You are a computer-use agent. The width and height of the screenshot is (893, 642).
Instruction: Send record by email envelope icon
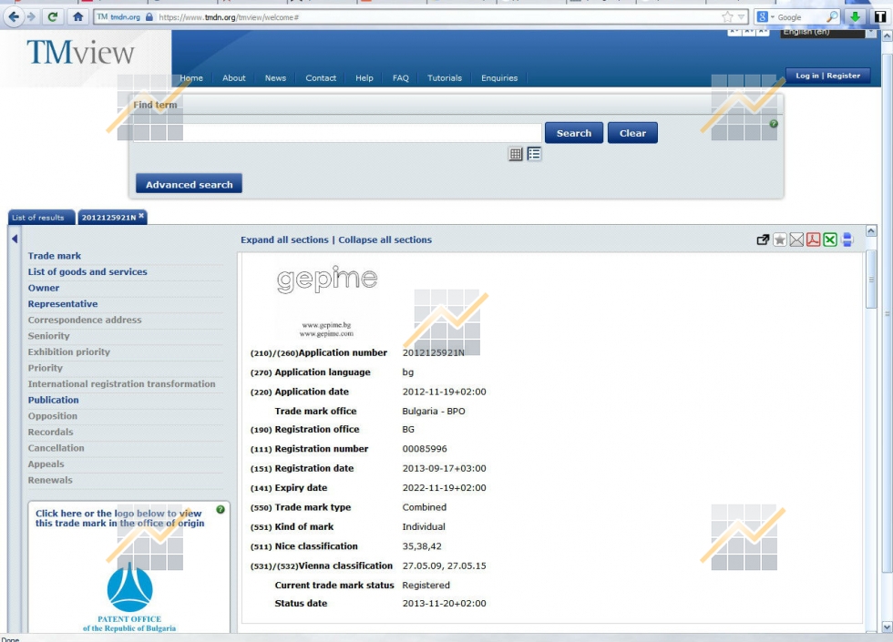click(796, 240)
